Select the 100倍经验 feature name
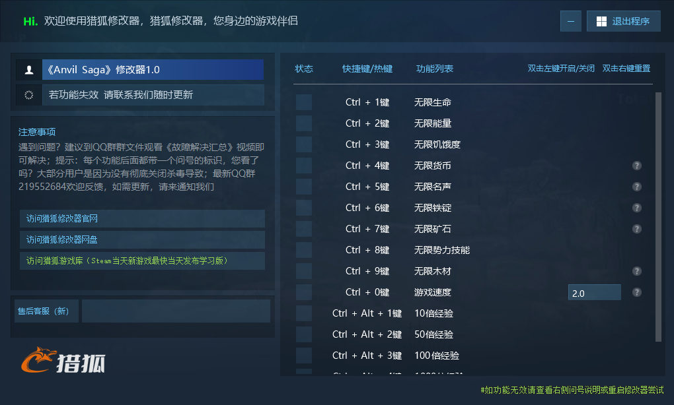This screenshot has height=405, width=674. tap(437, 356)
